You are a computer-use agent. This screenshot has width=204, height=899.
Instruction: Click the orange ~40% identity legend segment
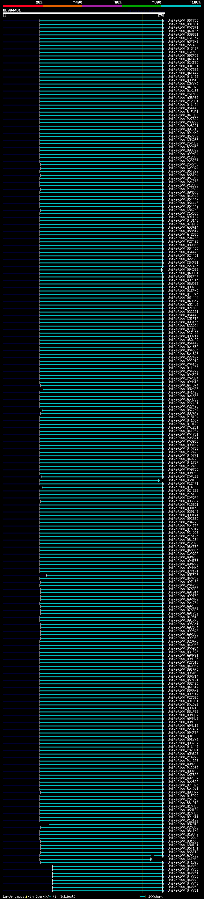point(62,6)
